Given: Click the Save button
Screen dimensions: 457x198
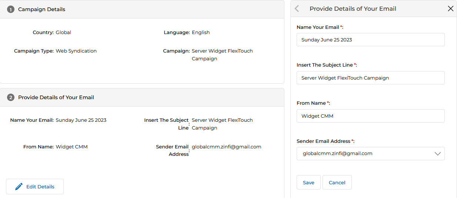Looking at the screenshot, I should point(308,182).
